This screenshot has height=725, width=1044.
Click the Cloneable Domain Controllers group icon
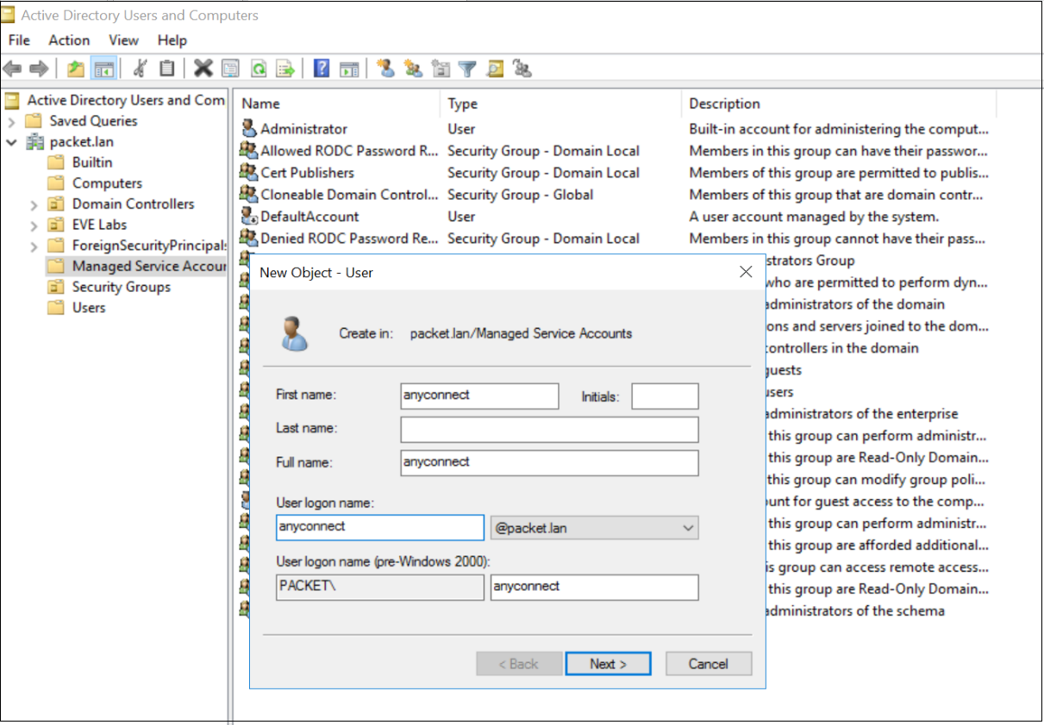tap(249, 195)
